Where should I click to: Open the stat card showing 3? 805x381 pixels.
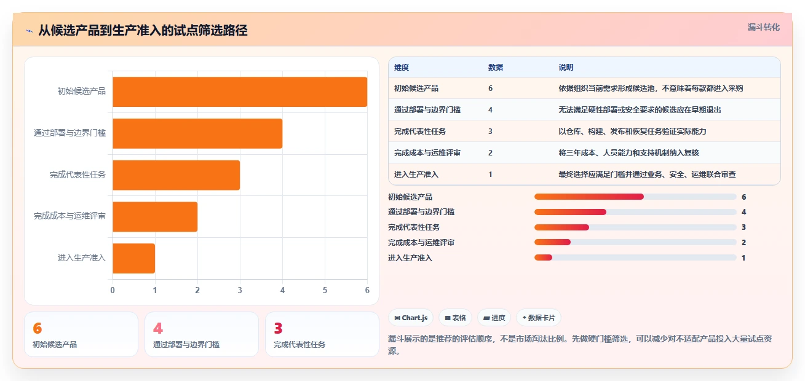[322, 334]
